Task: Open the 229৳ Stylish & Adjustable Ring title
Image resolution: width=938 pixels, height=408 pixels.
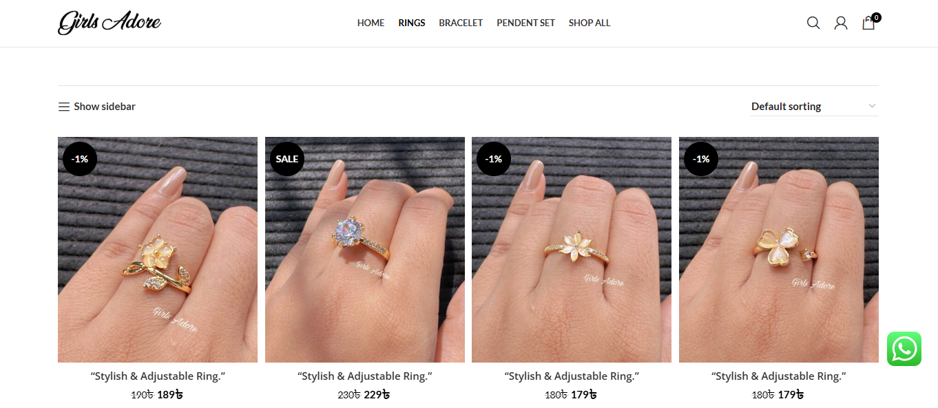Action: [x=365, y=376]
